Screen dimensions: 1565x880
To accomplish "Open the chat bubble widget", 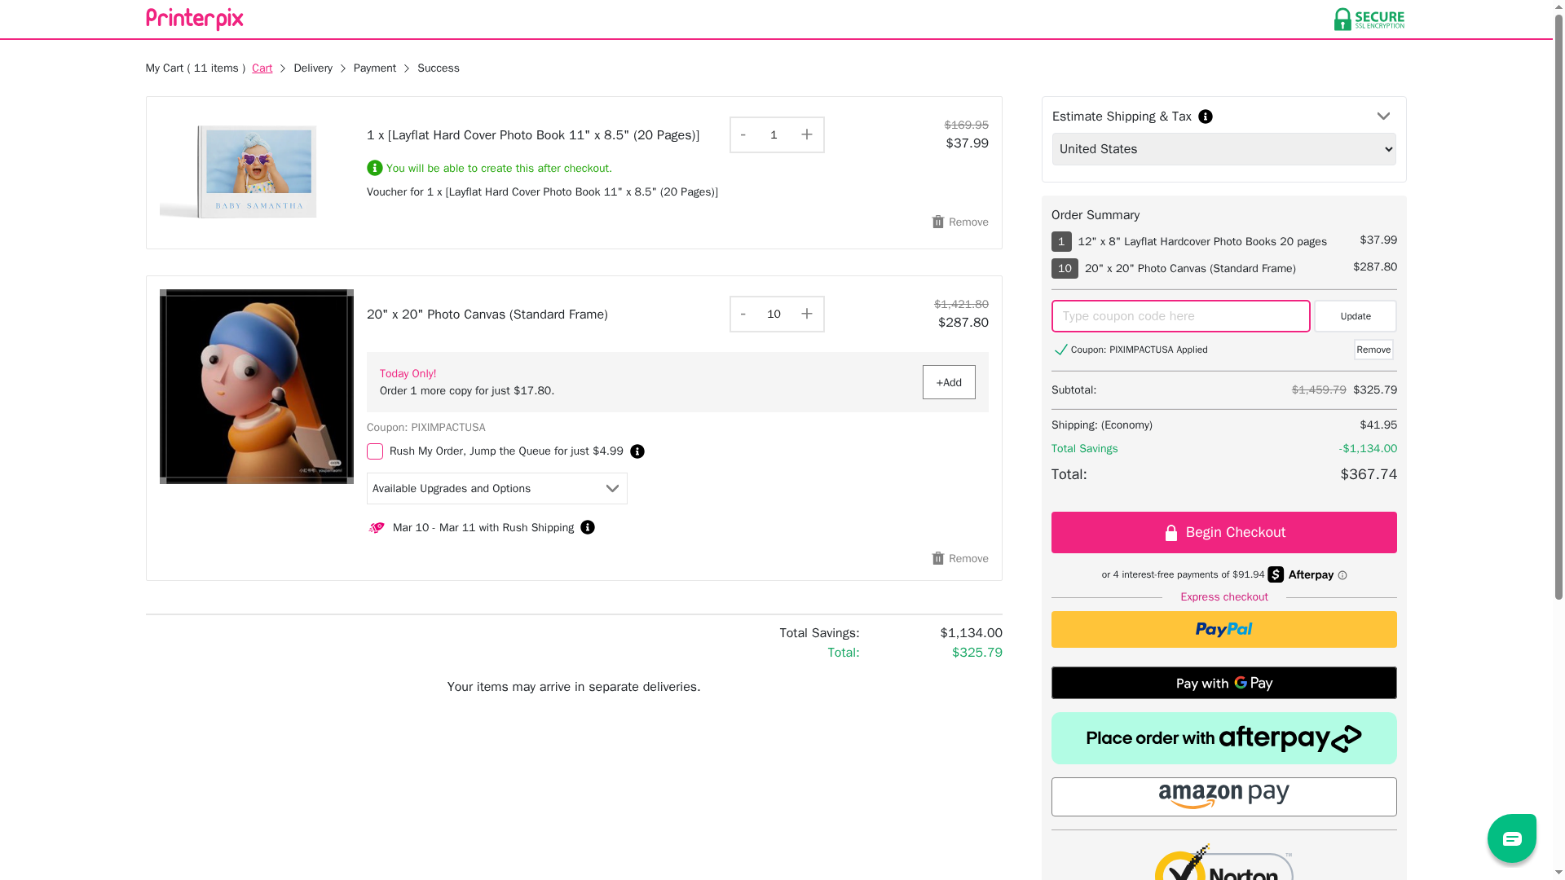I will click(1511, 838).
